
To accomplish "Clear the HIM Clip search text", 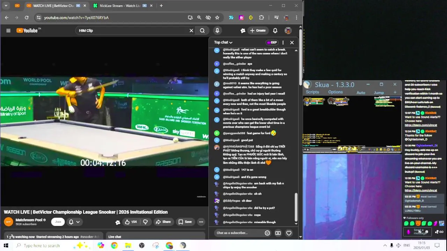I will coord(191,31).
